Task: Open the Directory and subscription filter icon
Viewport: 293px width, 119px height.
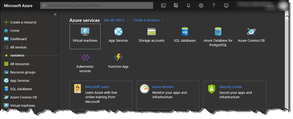Action: [176, 5]
